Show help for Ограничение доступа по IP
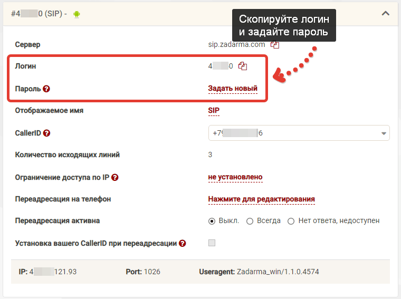The image size is (401, 299). tap(115, 177)
